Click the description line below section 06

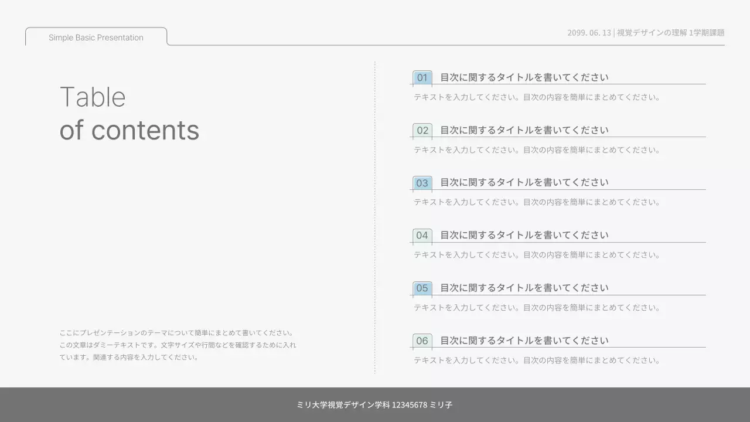[536, 360]
